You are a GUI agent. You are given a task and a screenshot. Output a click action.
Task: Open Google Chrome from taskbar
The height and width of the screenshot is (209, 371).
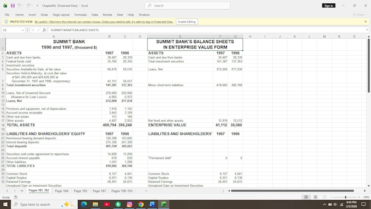click(141, 204)
